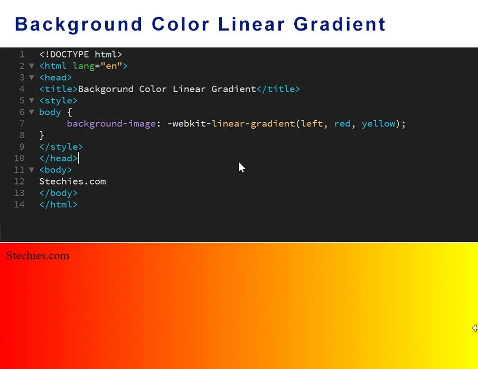The height and width of the screenshot is (369, 478).
Task: Collapse the head tag fold arrow on line 3
Action: (x=31, y=77)
